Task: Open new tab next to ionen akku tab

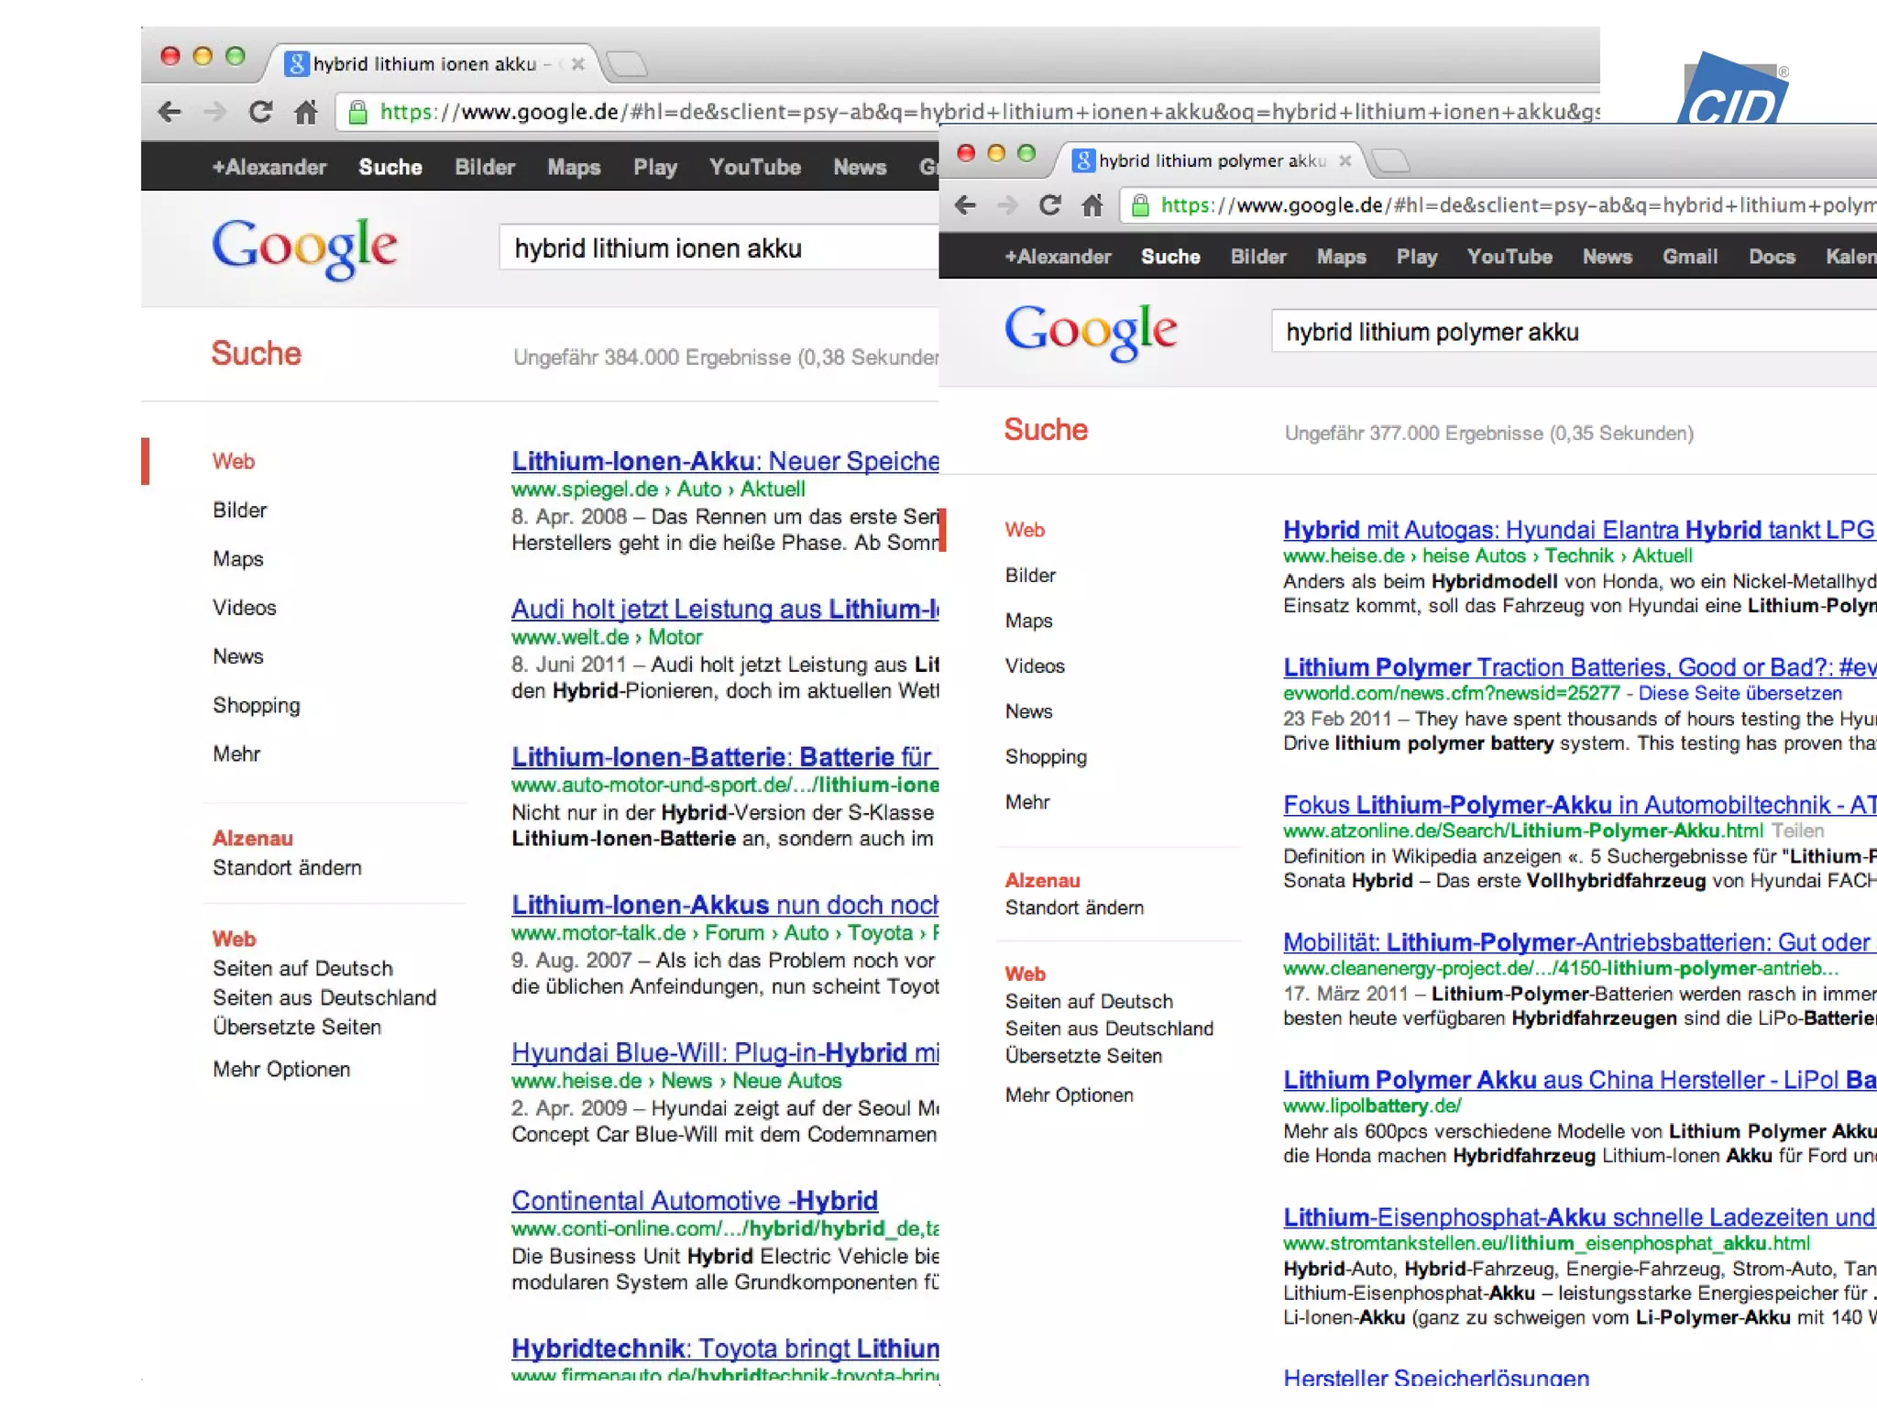Action: [628, 64]
